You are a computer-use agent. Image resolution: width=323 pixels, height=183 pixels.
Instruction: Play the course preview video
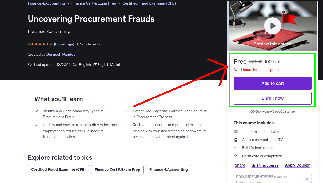272,26
